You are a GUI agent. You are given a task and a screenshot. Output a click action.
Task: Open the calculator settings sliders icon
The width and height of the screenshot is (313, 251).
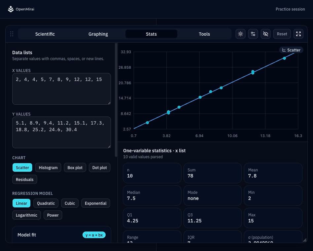(253, 34)
